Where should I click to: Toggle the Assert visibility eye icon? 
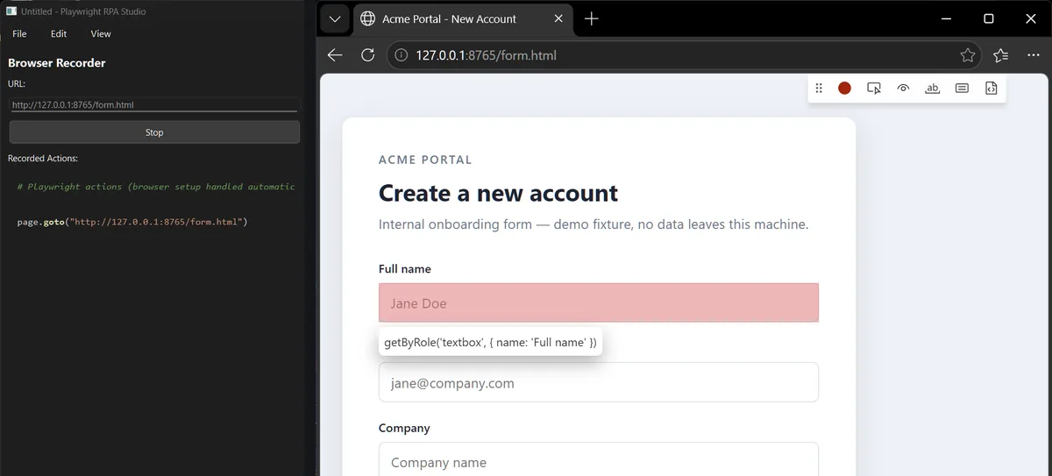point(903,89)
